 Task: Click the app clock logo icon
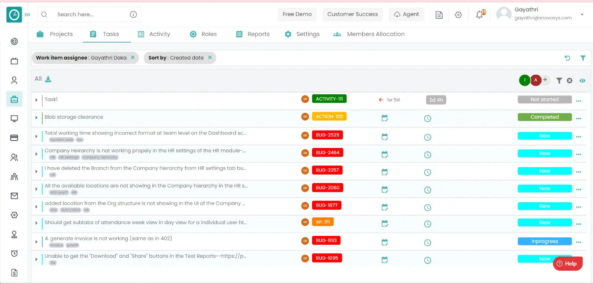click(x=14, y=15)
